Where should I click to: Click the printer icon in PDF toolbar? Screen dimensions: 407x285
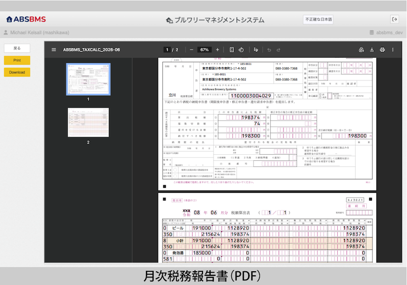click(x=383, y=49)
